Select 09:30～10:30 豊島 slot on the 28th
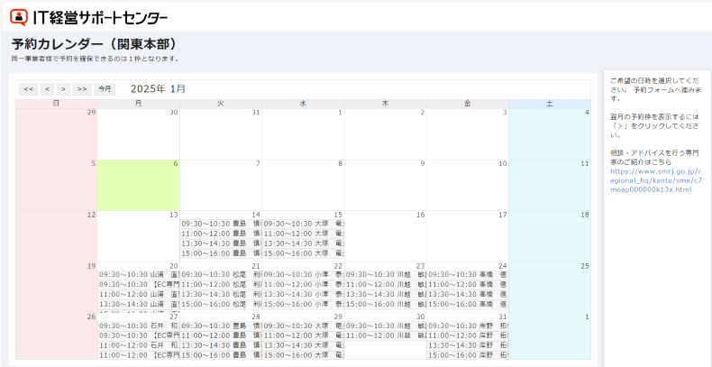The height and width of the screenshot is (367, 712). (x=221, y=325)
